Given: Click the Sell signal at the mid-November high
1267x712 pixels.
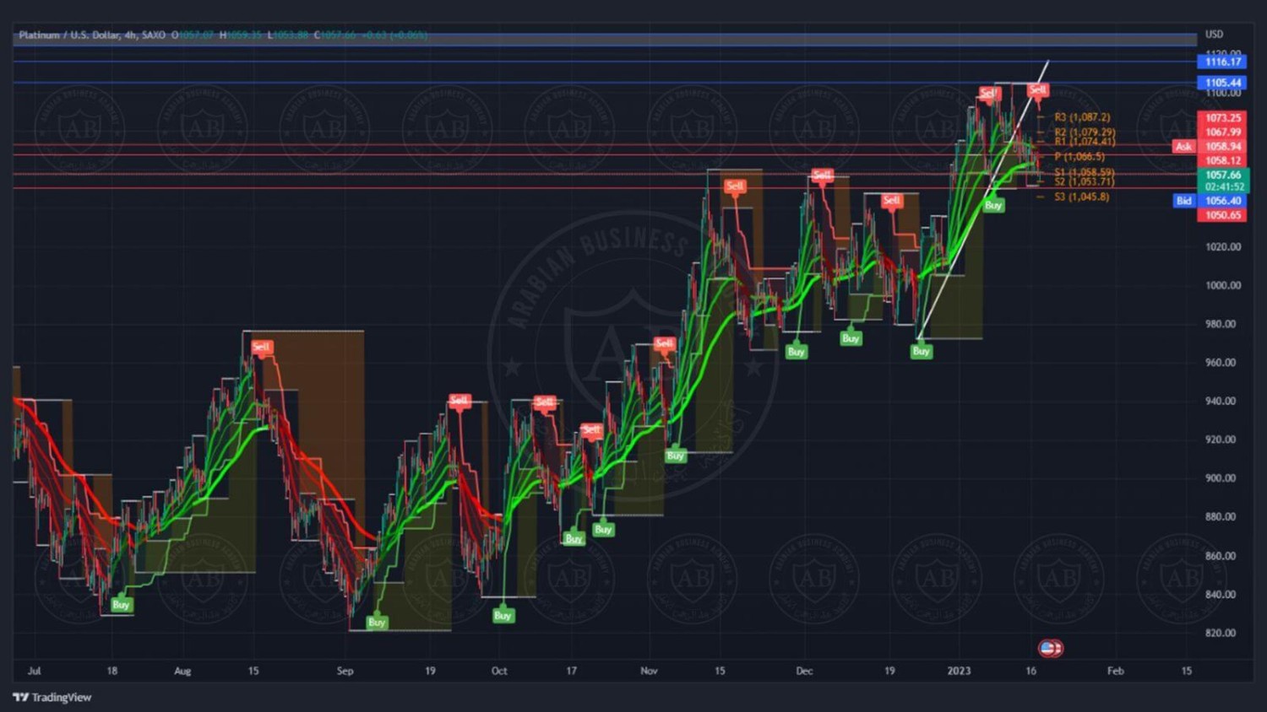Looking at the screenshot, I should click(735, 186).
